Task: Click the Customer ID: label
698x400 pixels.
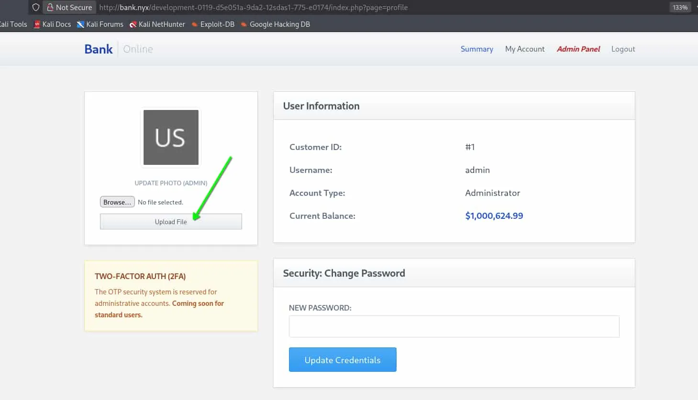Action: coord(315,147)
